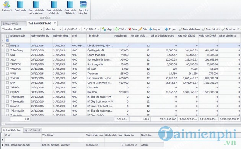Check the Licogi12 Kết cấu bê tông row
Screen dimensions: 241x149
(x=7, y=45)
